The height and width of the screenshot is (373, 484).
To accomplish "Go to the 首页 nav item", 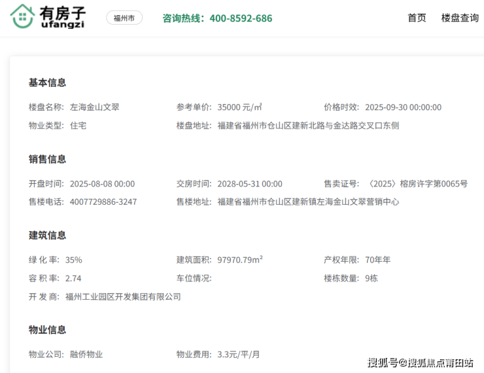I will click(x=417, y=18).
